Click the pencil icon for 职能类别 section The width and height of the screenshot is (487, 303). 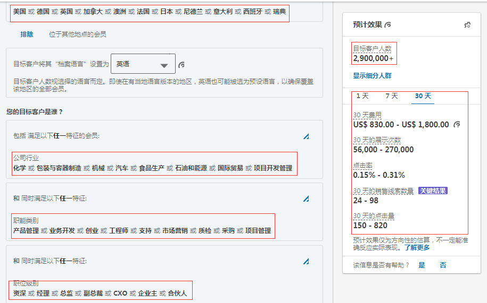tap(306, 199)
